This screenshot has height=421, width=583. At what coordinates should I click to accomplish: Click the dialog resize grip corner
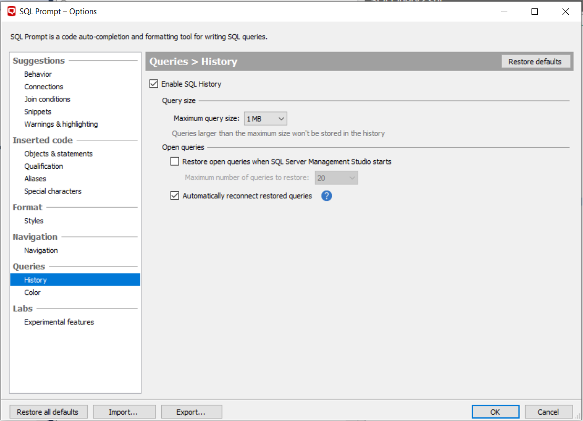click(578, 417)
